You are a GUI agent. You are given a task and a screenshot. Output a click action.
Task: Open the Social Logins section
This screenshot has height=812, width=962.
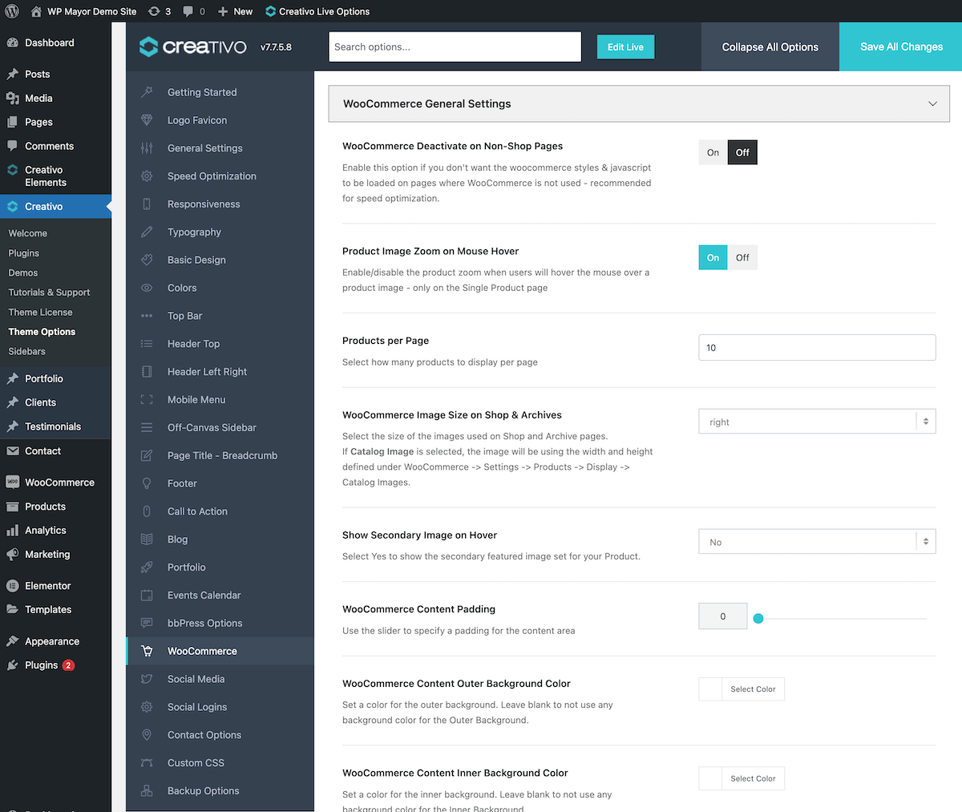click(220, 707)
